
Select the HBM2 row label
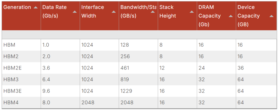11,56
